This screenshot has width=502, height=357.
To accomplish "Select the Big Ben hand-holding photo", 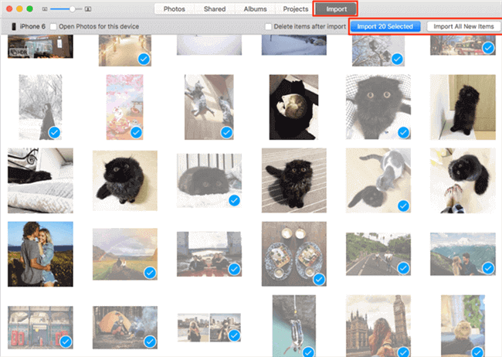I will point(378,326).
